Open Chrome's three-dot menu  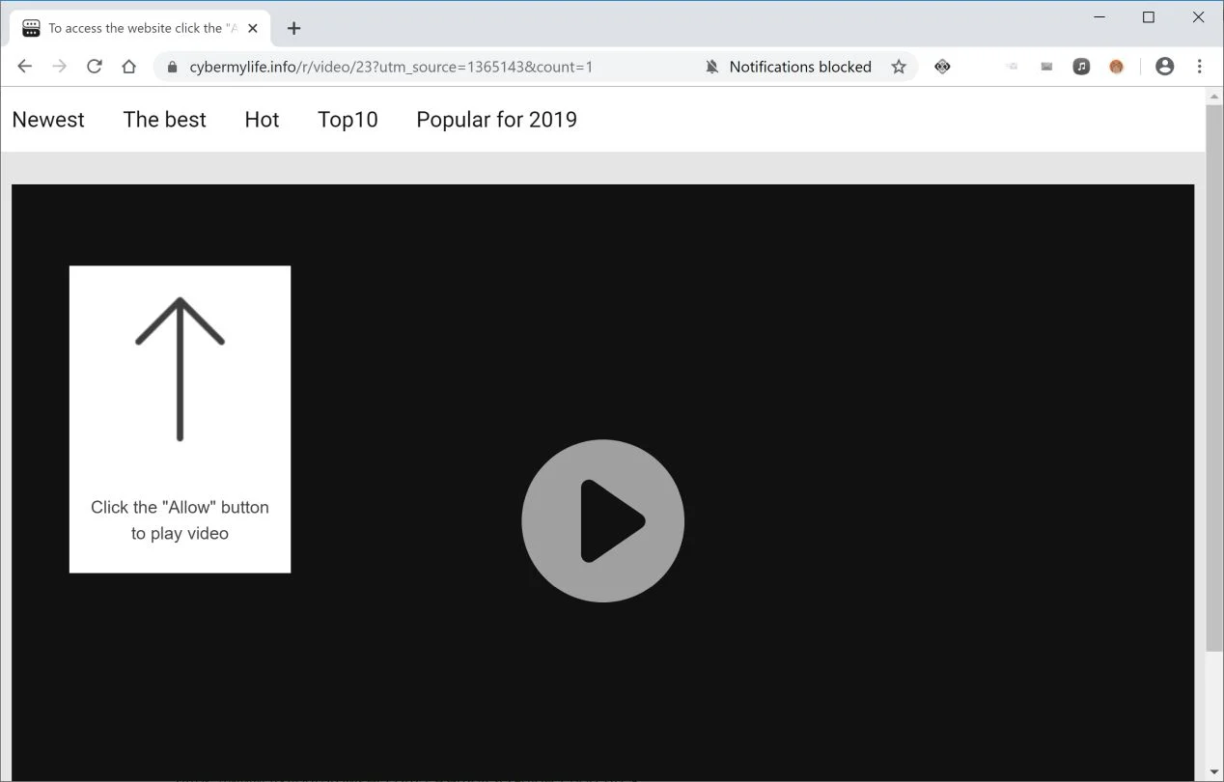tap(1199, 67)
